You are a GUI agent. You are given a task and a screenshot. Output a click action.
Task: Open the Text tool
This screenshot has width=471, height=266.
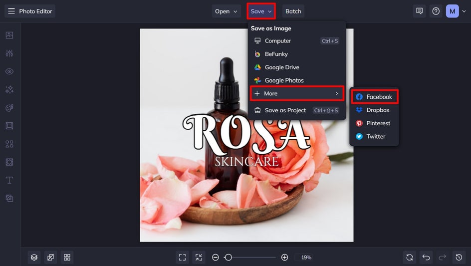tap(9, 180)
